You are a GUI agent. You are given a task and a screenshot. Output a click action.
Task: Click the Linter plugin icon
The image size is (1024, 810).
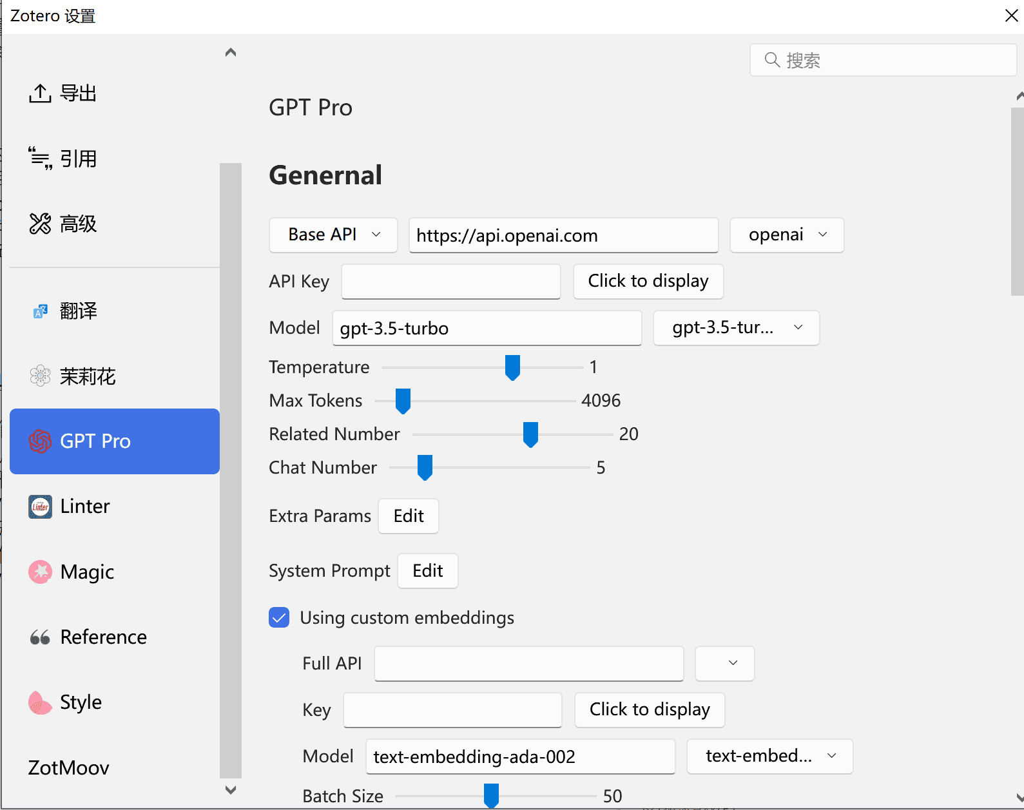click(x=40, y=506)
